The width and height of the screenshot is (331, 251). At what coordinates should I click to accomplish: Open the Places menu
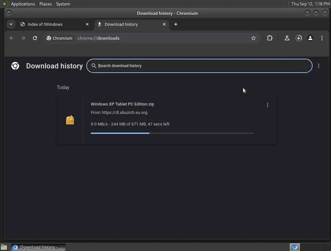pos(46,4)
